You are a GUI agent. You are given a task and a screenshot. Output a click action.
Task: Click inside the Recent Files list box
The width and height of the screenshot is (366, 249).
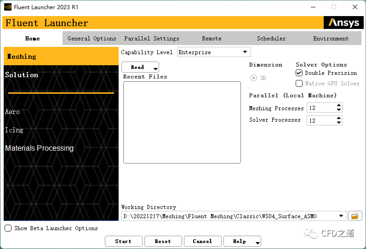point(182,122)
